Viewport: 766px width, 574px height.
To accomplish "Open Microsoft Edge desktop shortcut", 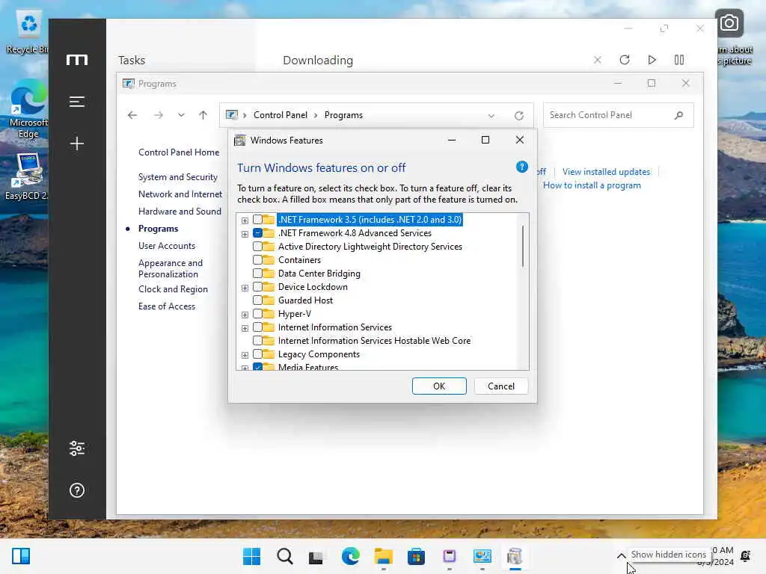I will point(28,110).
